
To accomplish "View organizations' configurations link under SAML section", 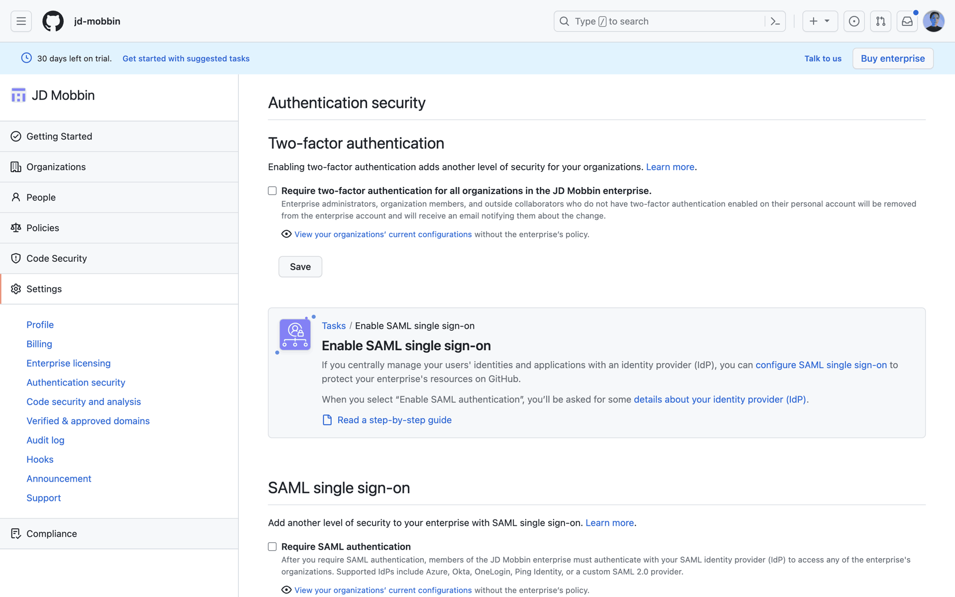I will point(383,590).
